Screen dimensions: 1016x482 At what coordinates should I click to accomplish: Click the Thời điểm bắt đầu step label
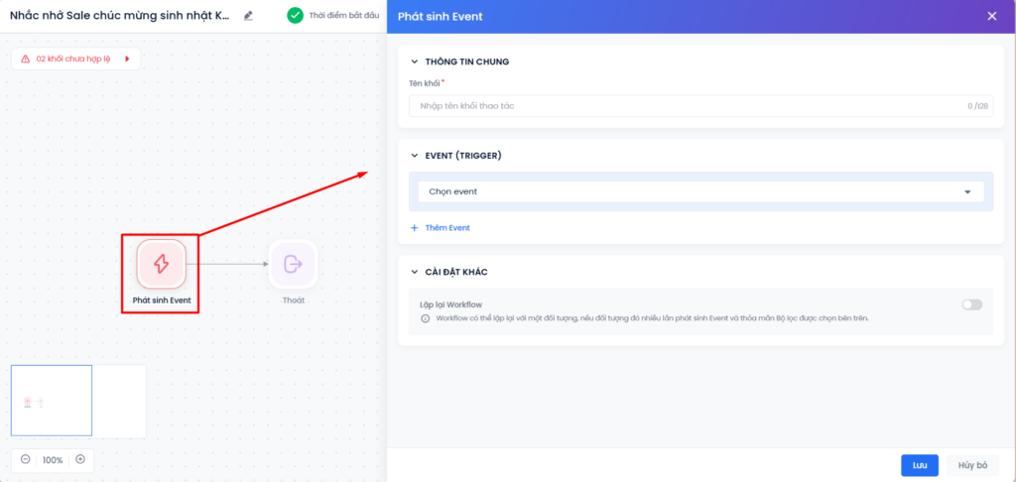[x=344, y=16]
